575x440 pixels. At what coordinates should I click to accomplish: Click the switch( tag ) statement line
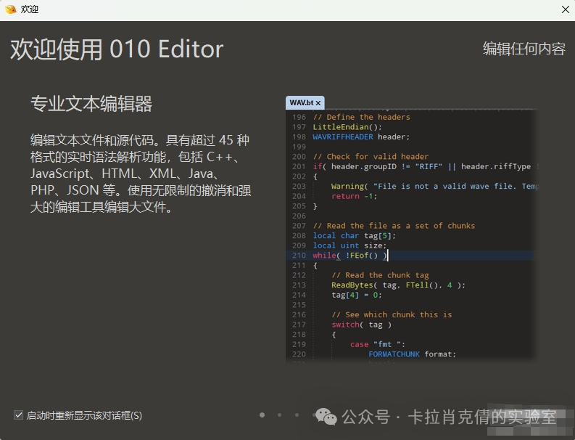coord(361,325)
